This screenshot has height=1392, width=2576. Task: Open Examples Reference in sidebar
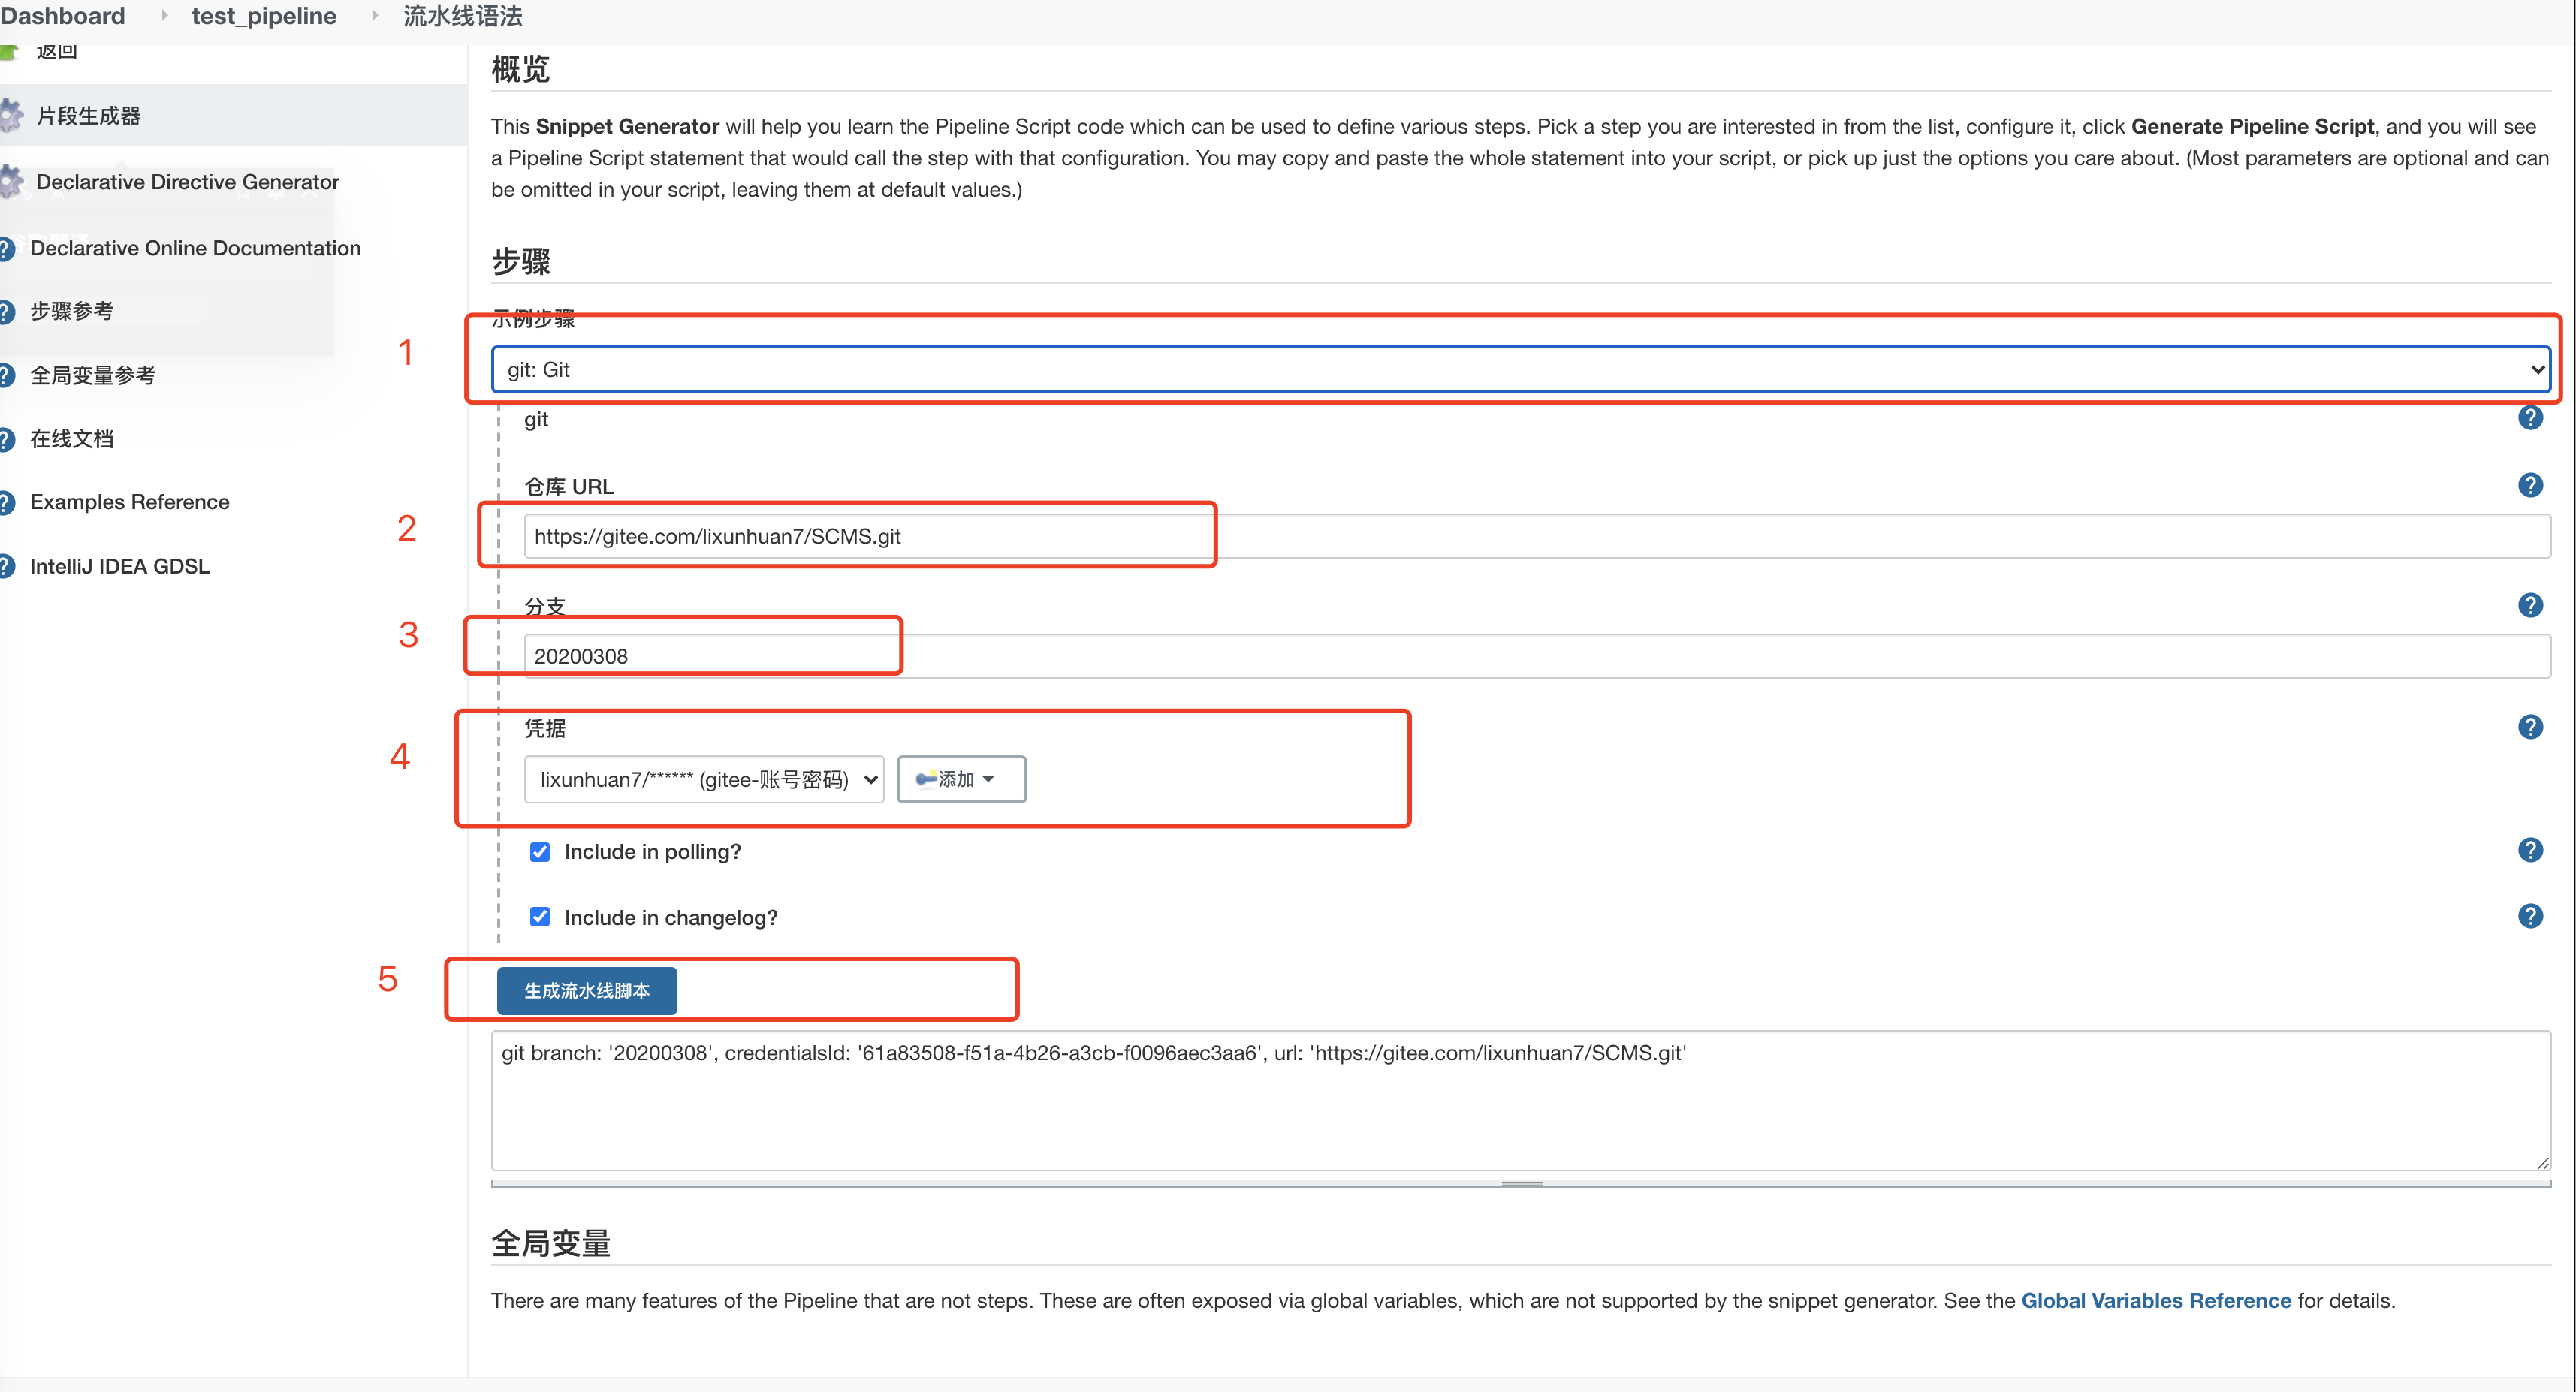(130, 502)
